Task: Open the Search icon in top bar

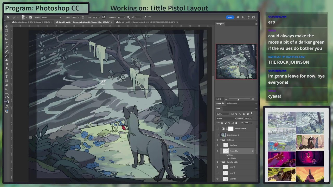Action: coord(243,17)
